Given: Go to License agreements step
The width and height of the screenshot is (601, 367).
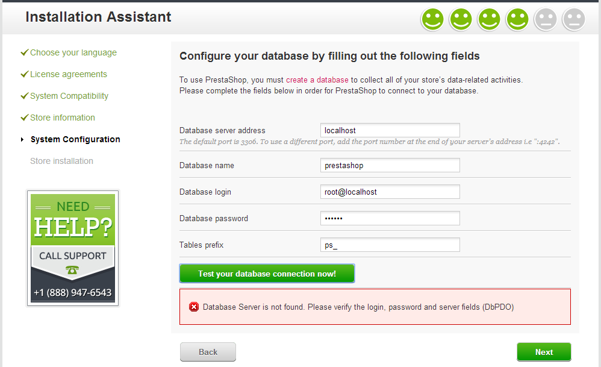Looking at the screenshot, I should 69,74.
